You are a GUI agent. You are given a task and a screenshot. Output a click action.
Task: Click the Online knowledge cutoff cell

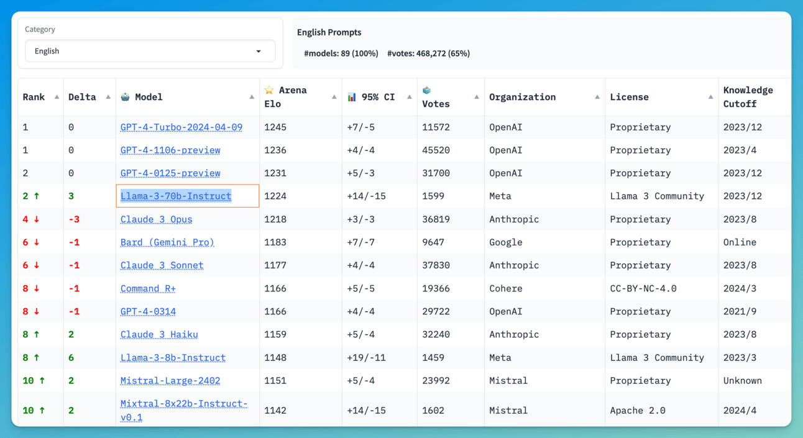click(x=740, y=242)
